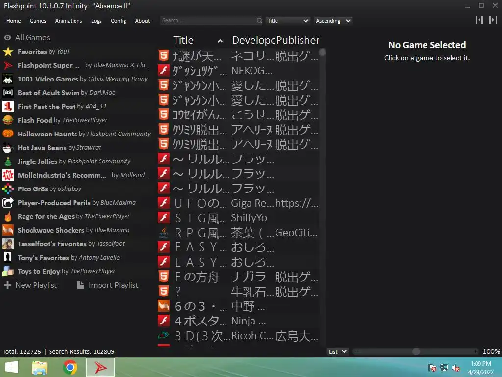The width and height of the screenshot is (502, 377).
Task: Click HTML5 icon of the Eの方舟 row
Action: [x=164, y=277]
